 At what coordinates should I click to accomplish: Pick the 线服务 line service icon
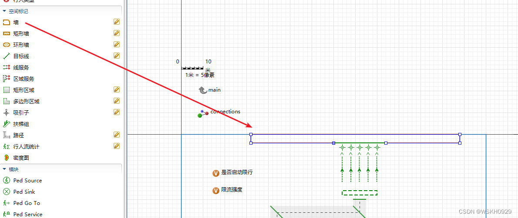[x=6, y=67]
